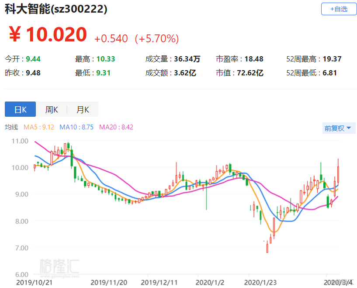Image resolution: width=357 pixels, height=288 pixels.
Task: Click the 9.00 price axis label
Action: coord(22,194)
